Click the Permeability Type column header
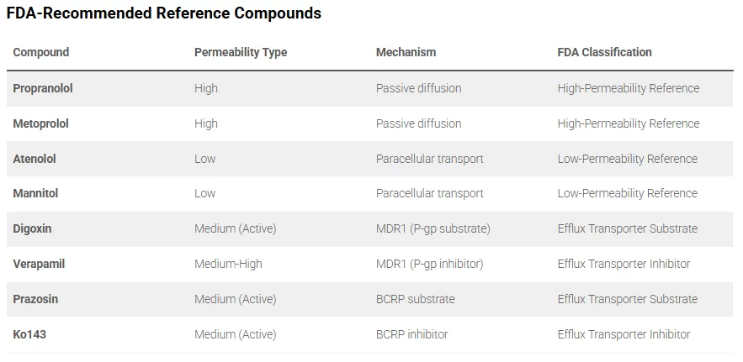Viewport: 743px width, 362px height. 241,52
